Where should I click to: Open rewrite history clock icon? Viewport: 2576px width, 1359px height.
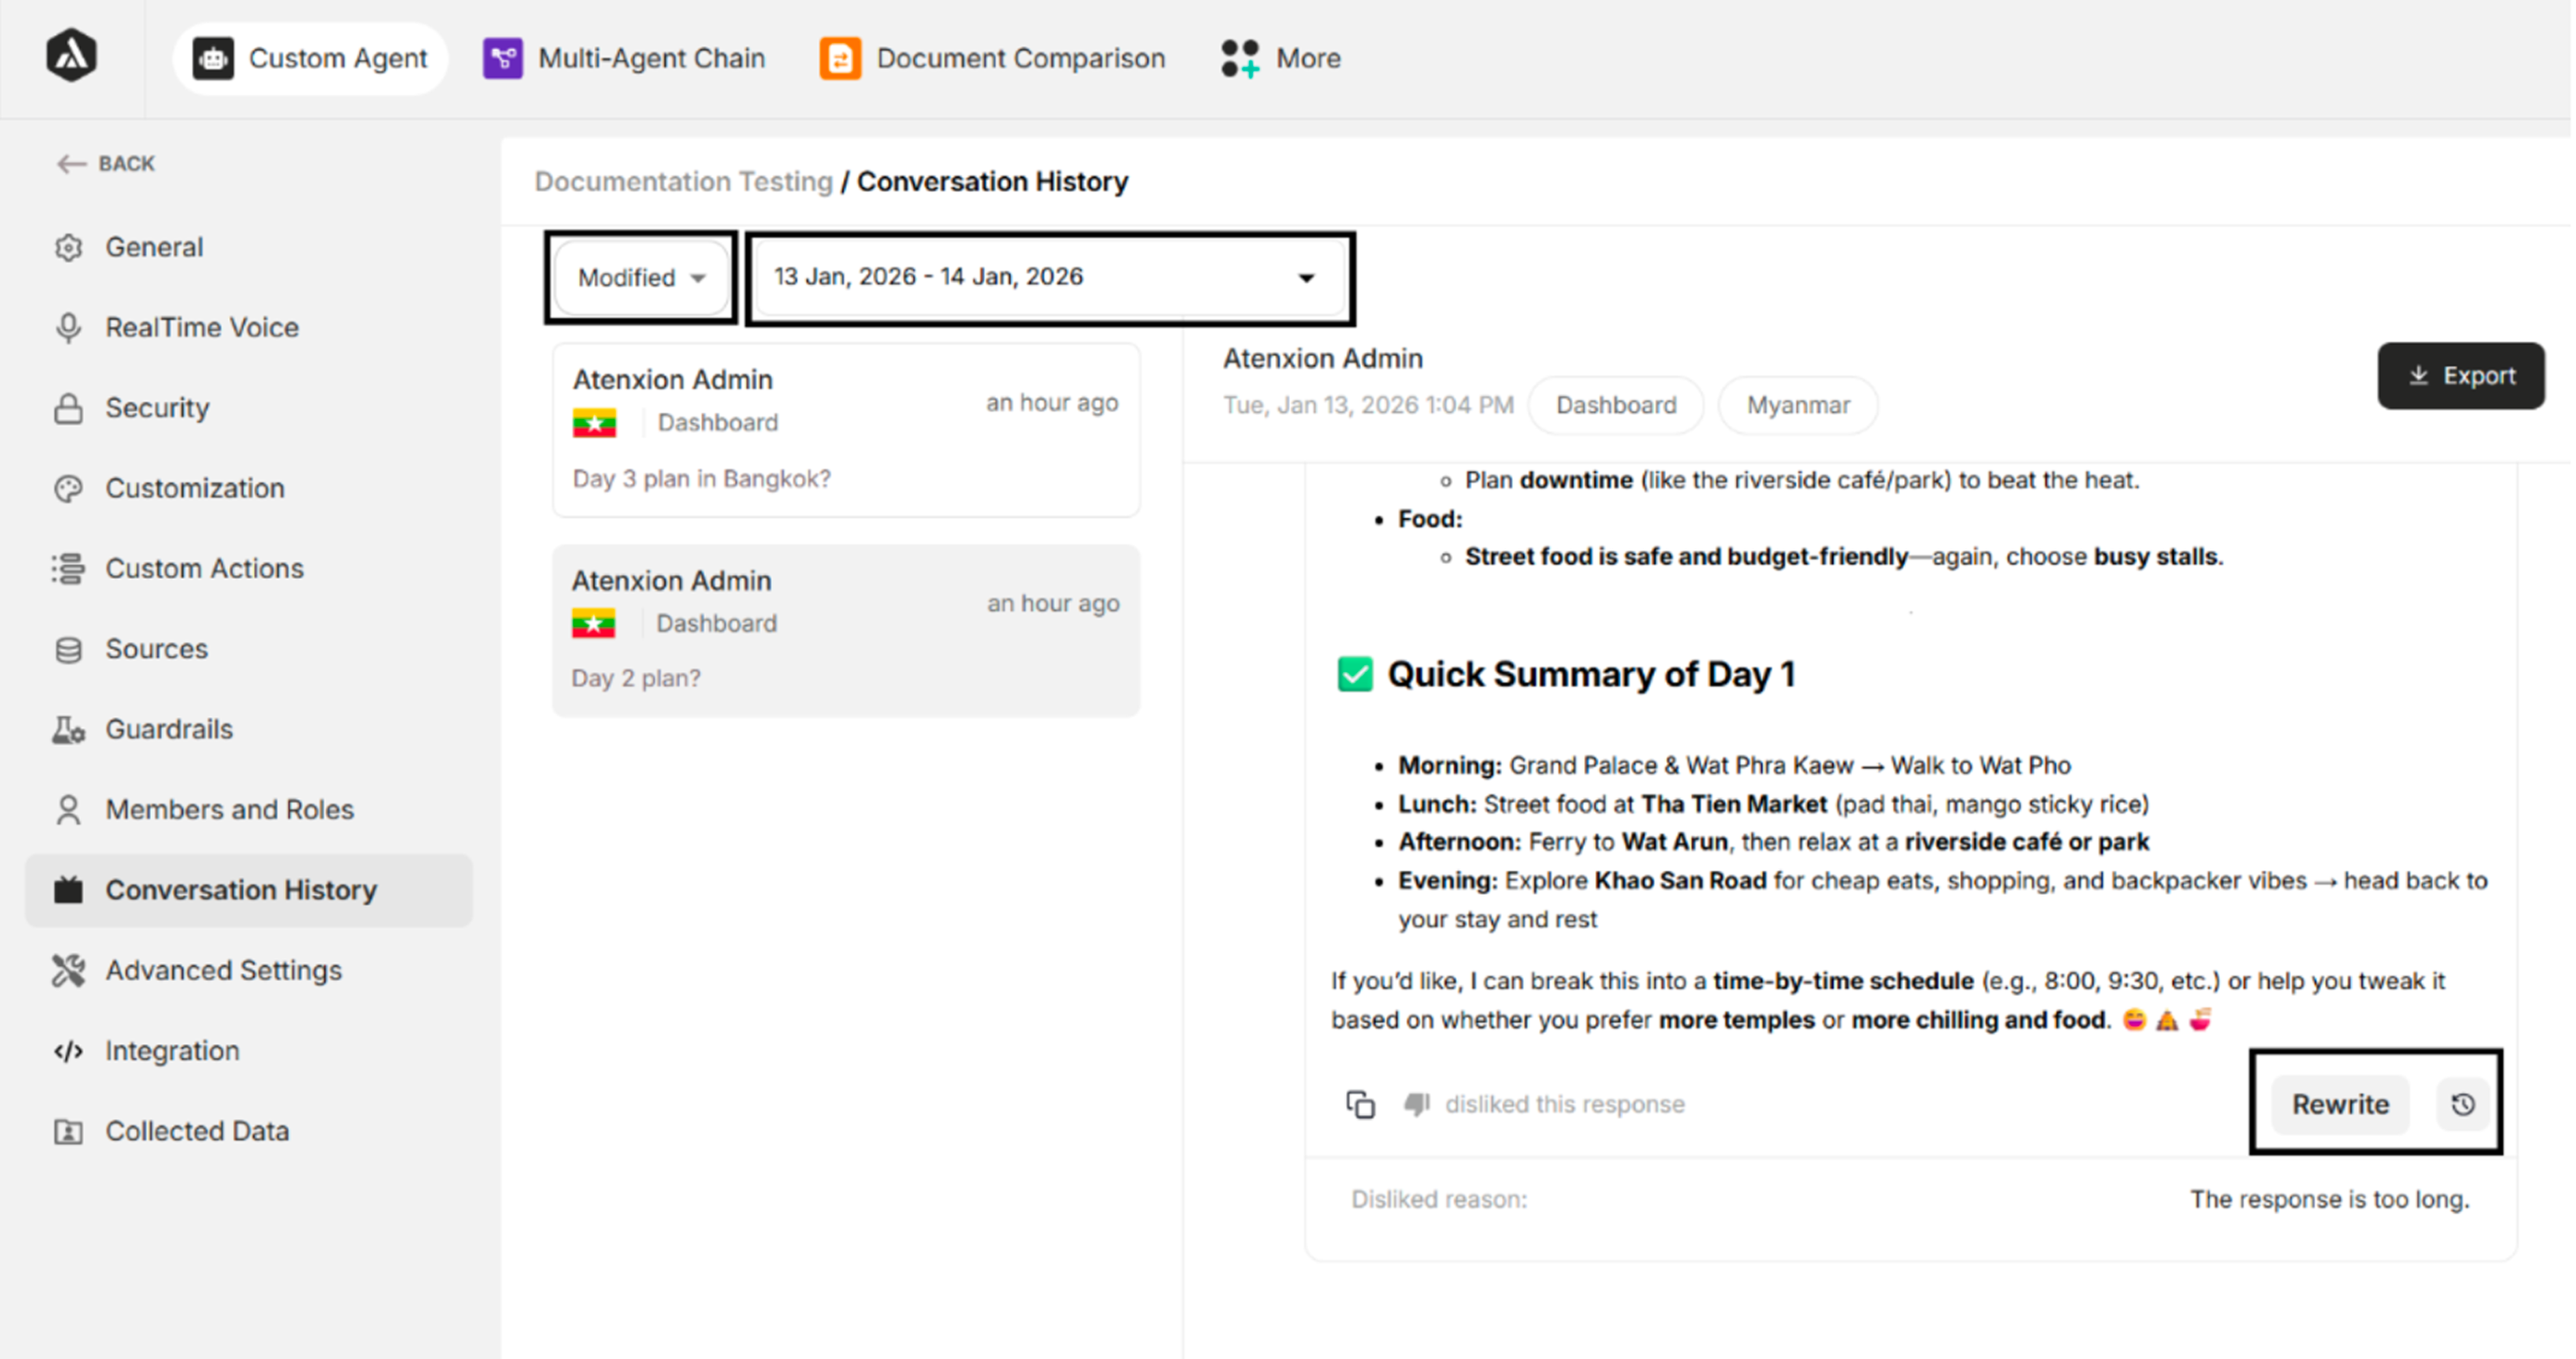(2462, 1104)
